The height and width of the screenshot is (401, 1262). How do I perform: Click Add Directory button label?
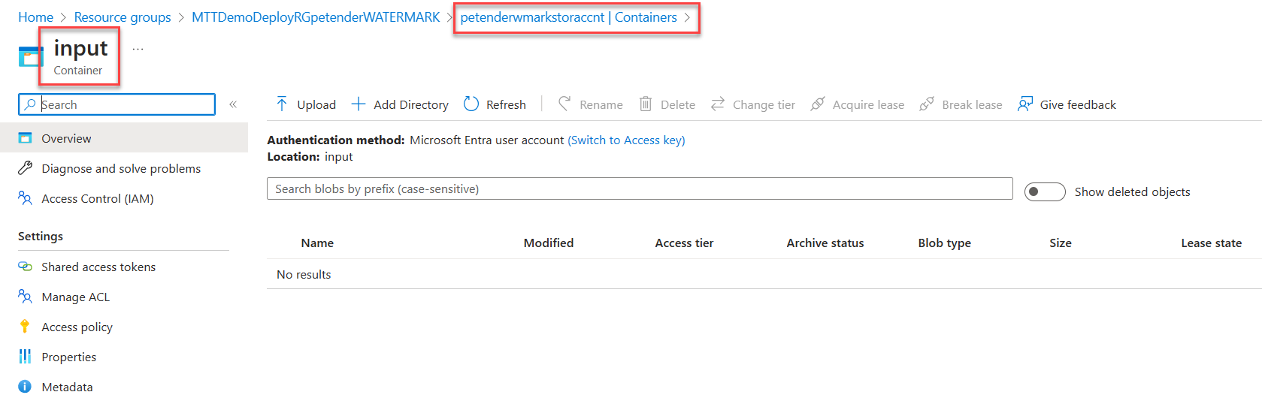(x=411, y=104)
